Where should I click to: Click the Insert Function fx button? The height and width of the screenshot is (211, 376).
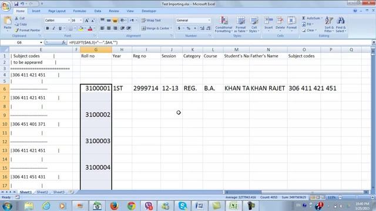point(63,42)
